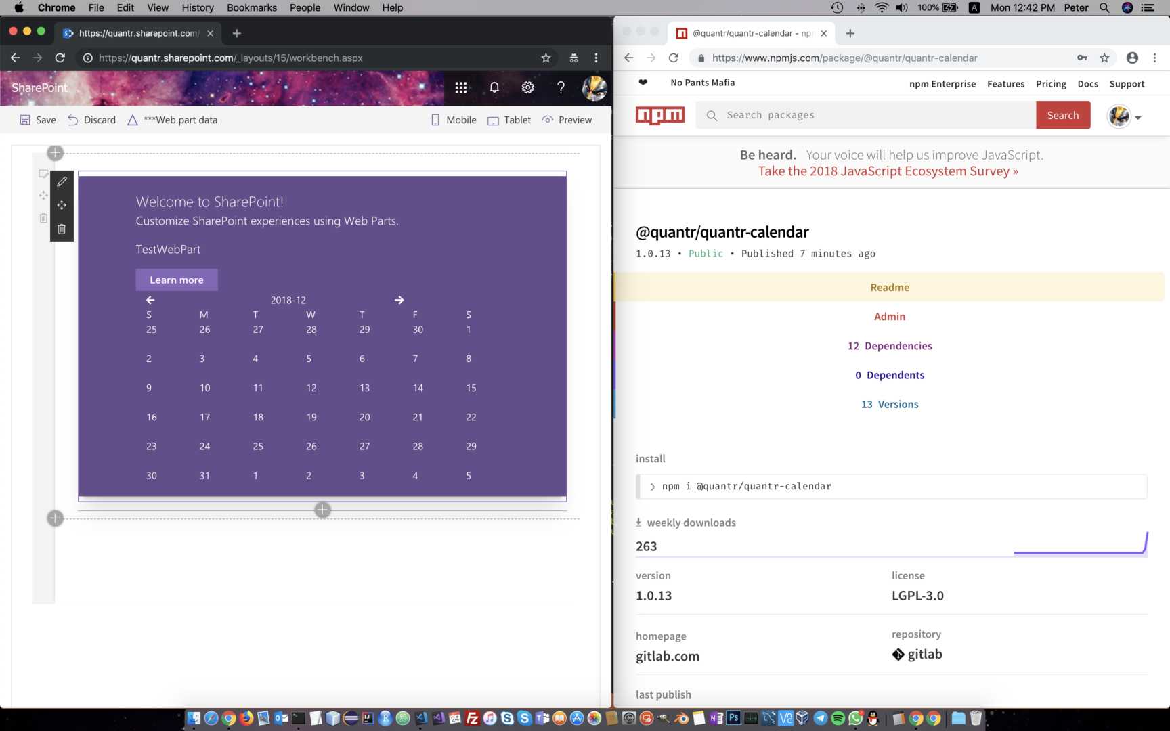Delete the web part using trash icon
1170x731 pixels.
[62, 229]
